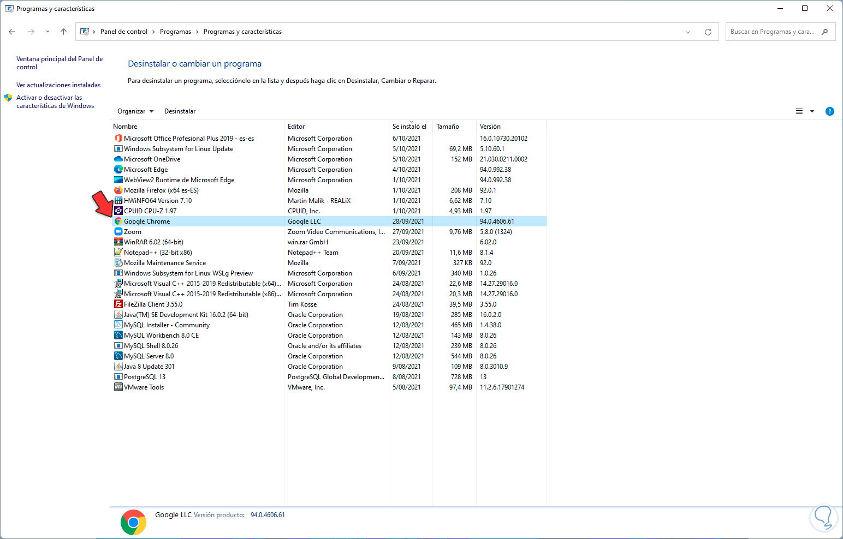843x539 pixels.
Task: Click the search magnifier icon
Action: (x=824, y=32)
